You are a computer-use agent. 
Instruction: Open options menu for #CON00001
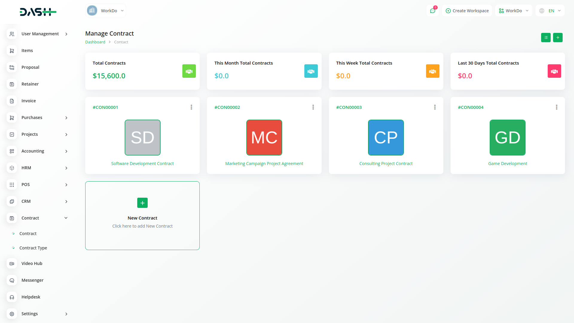tap(191, 107)
